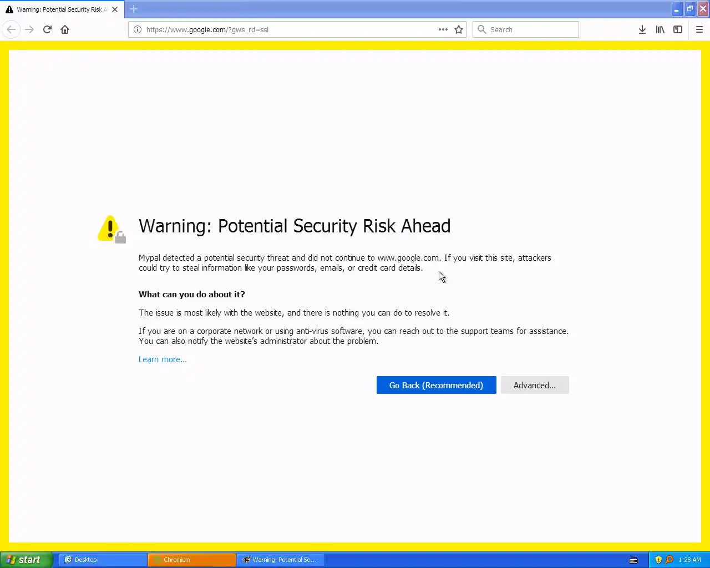This screenshot has width=710, height=568.
Task: Open the hamburger application menu
Action: [699, 29]
